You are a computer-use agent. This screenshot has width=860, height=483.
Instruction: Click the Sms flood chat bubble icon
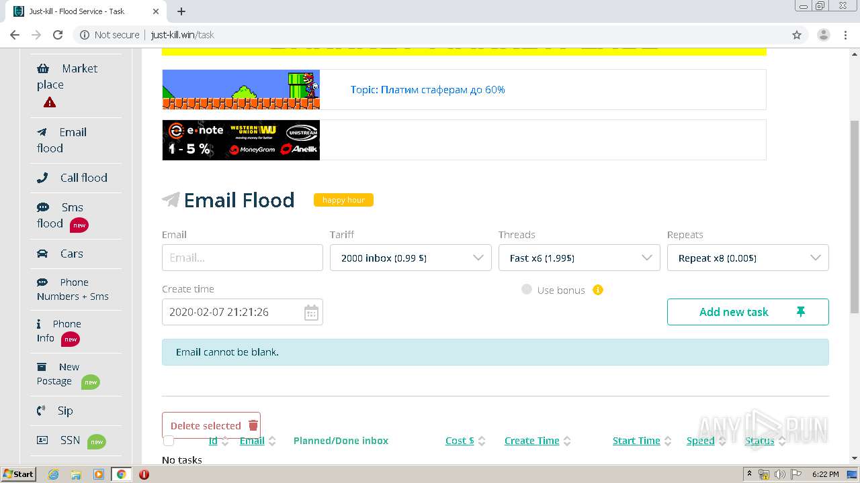point(42,207)
